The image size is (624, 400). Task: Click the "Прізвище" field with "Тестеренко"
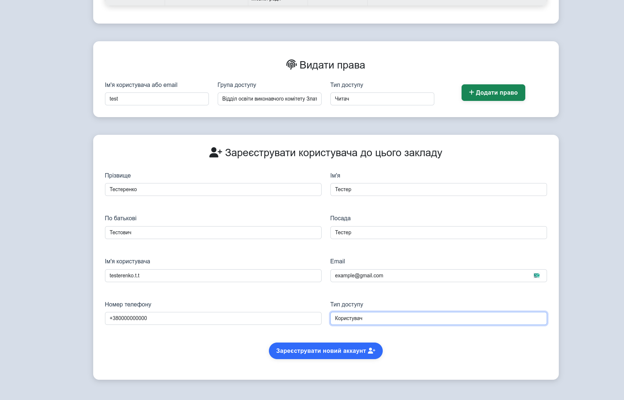coord(213,189)
